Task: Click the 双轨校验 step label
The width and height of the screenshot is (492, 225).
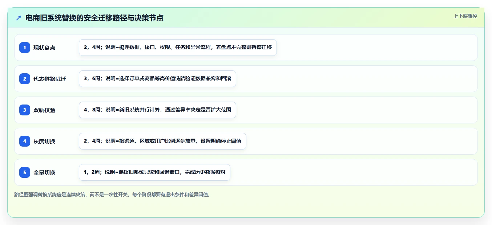Action: tap(44, 110)
